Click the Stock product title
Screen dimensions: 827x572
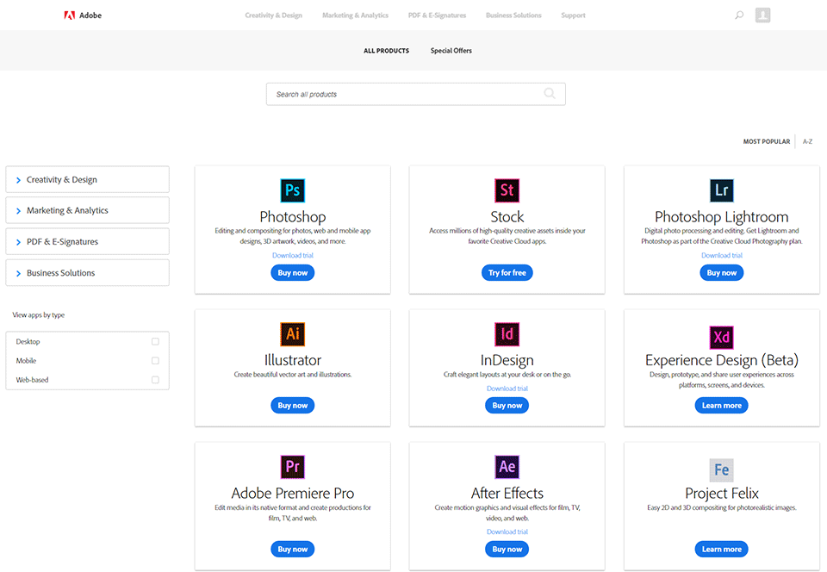point(507,217)
